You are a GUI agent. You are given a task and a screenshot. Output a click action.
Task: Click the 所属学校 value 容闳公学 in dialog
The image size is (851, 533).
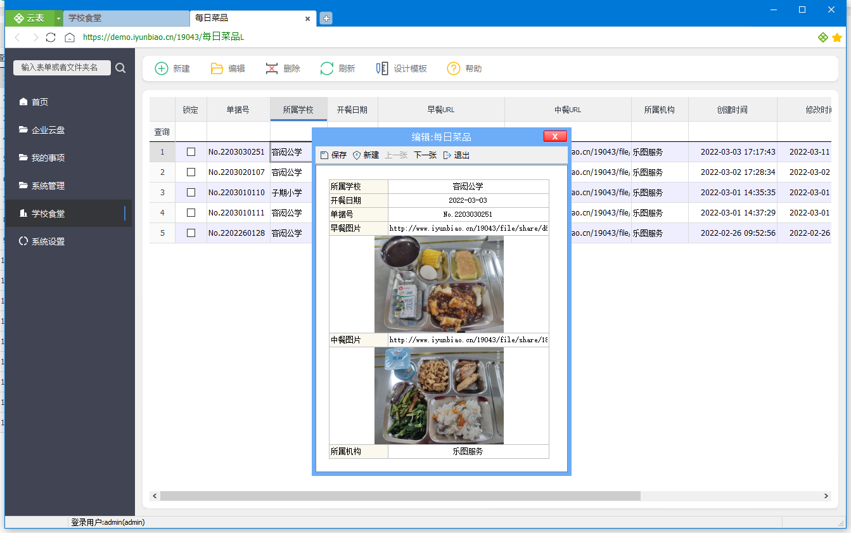(468, 186)
